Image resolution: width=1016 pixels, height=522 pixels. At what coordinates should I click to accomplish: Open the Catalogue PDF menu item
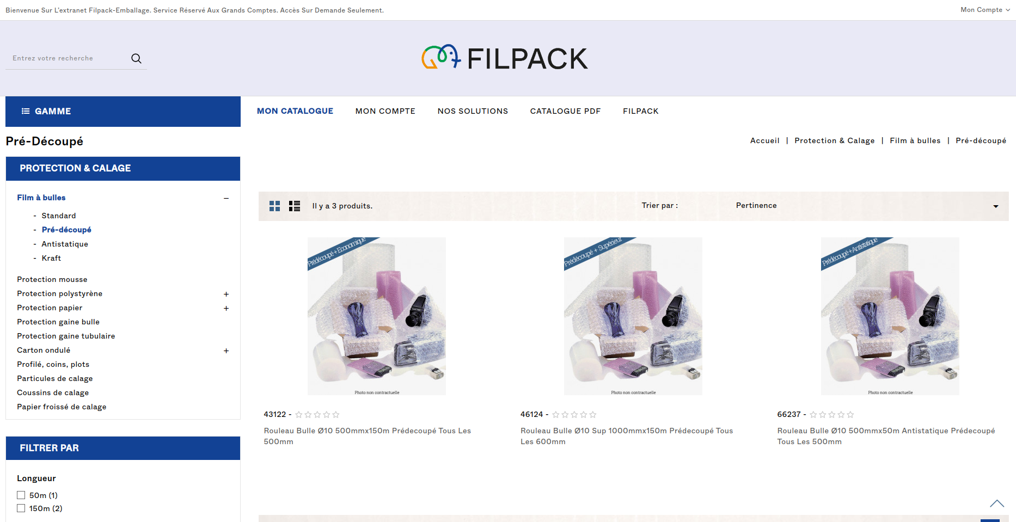[x=565, y=111]
